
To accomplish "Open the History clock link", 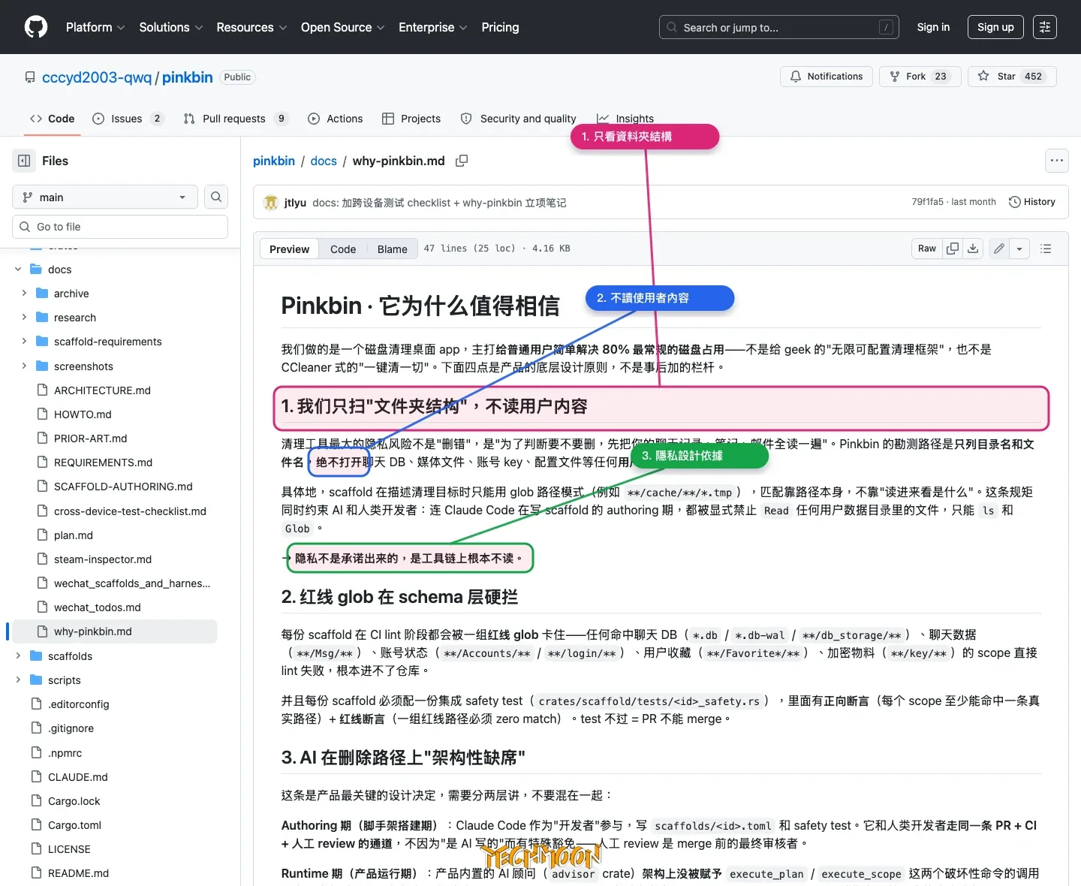I will tap(1032, 202).
